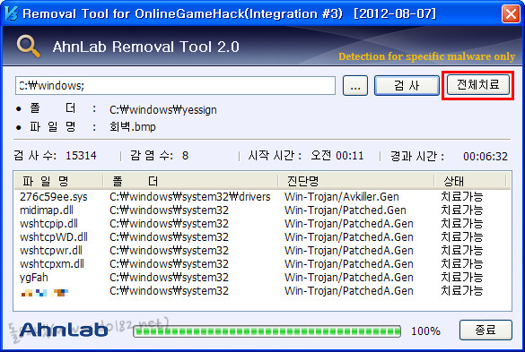
Task: Select row wshtcpip.dll
Action: 262,223
